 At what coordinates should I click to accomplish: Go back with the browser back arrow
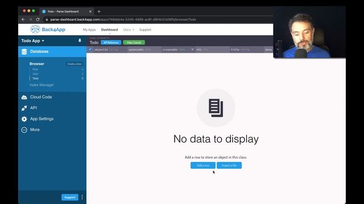pos(23,20)
